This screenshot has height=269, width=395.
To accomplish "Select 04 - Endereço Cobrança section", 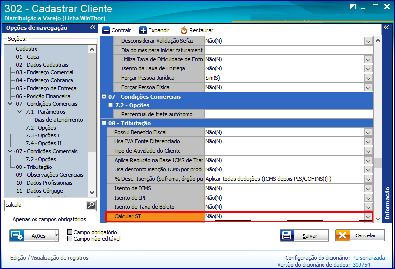I will coord(44,80).
